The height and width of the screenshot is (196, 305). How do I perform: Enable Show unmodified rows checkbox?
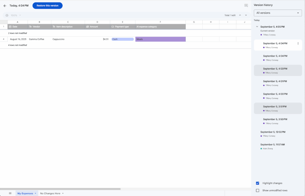click(x=258, y=190)
